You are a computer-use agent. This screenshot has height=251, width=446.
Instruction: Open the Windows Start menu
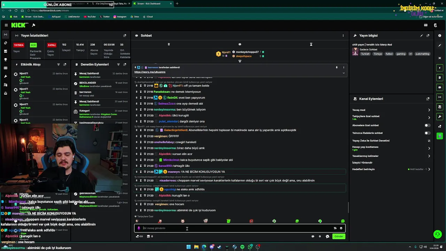click(189, 247)
